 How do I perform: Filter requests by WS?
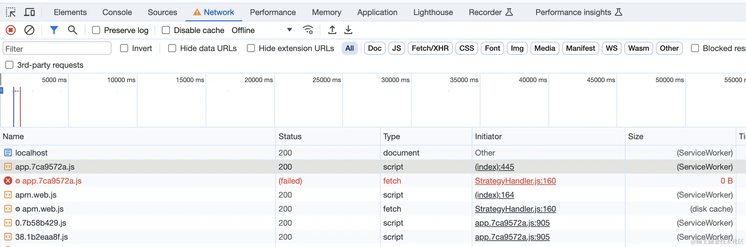coord(612,48)
